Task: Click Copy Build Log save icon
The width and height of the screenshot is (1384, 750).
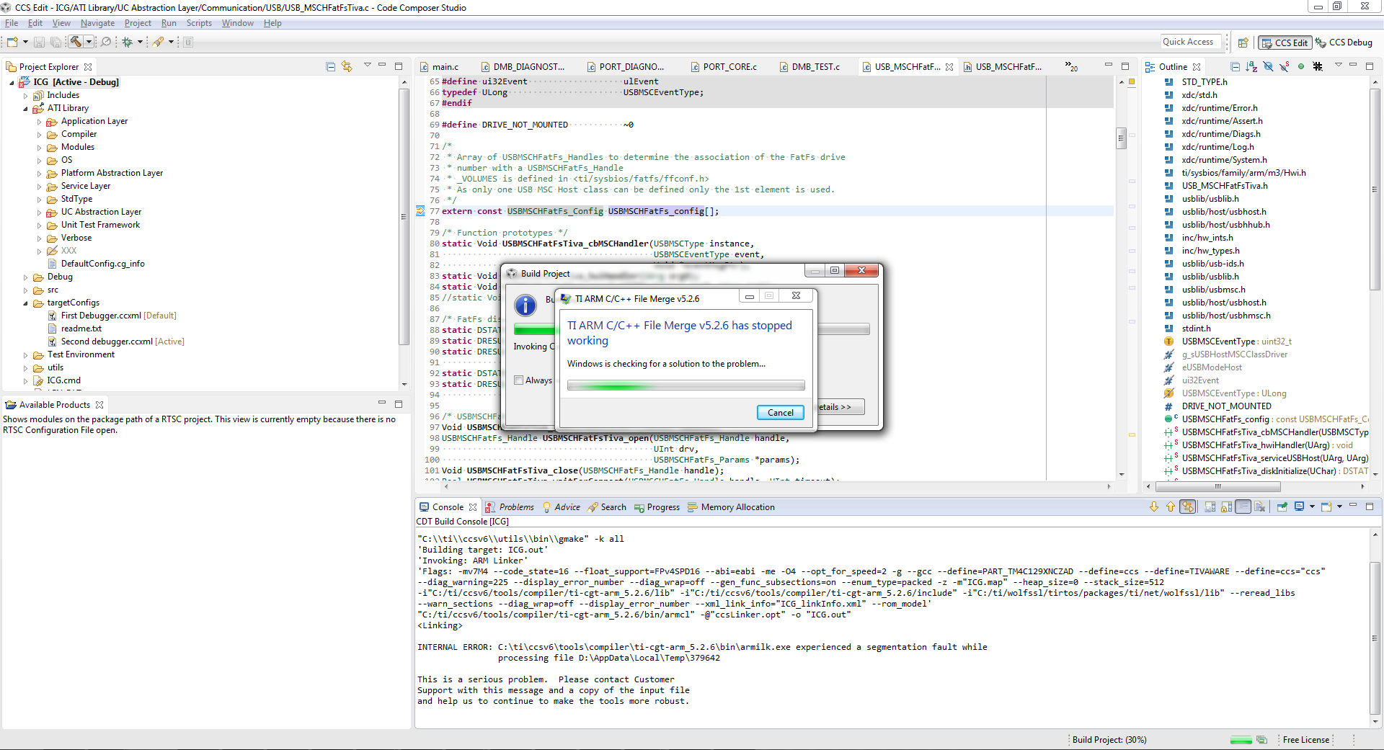Action: pos(1210,506)
